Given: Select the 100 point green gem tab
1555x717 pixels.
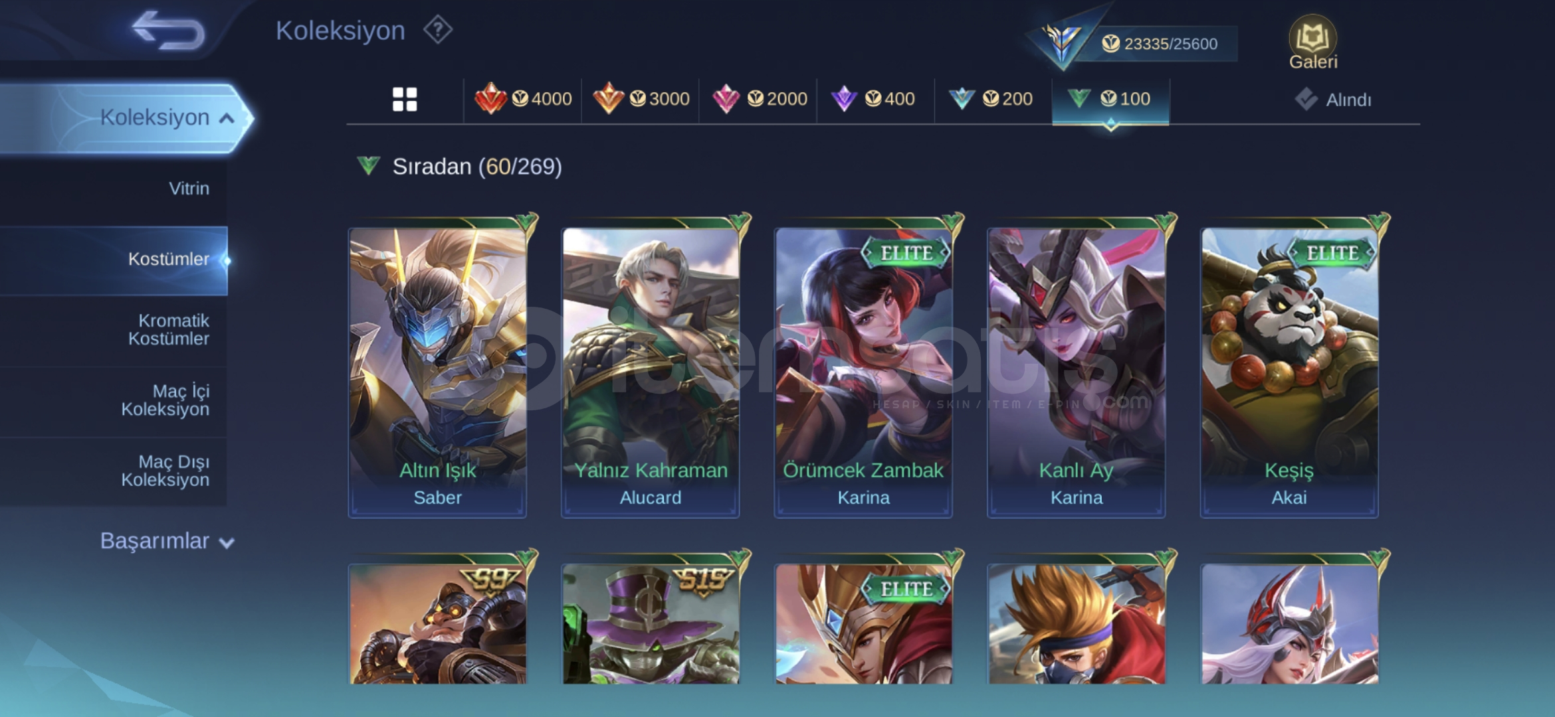Looking at the screenshot, I should (x=1110, y=100).
